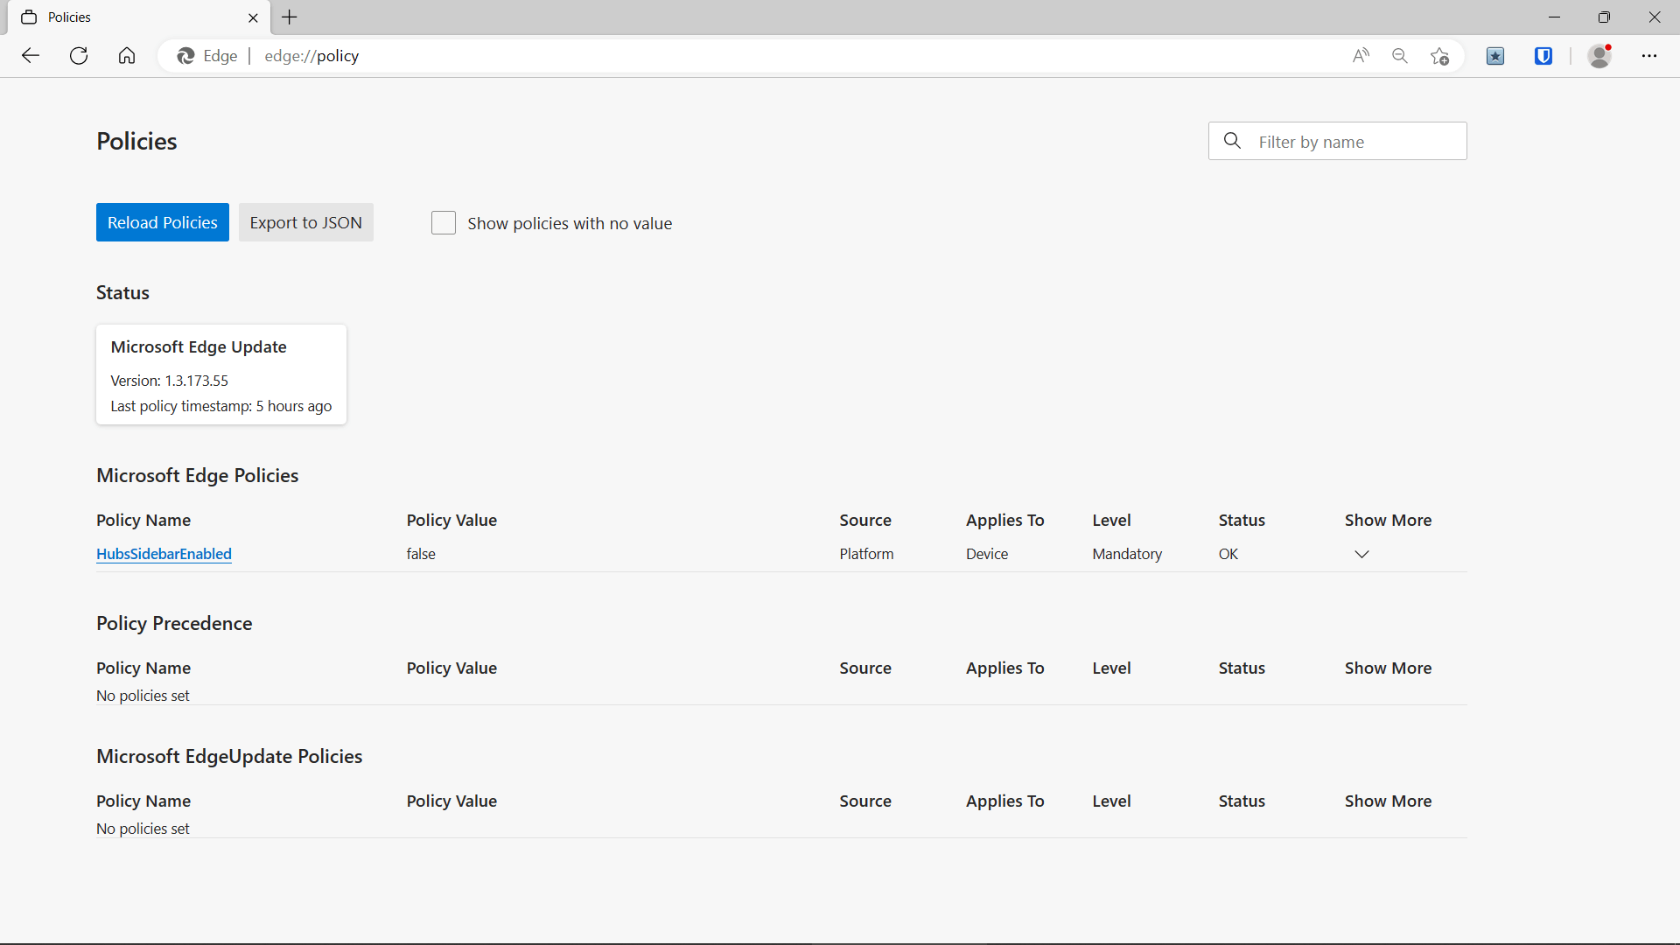
Task: Open the Bitwarden extension icon
Action: [1543, 56]
